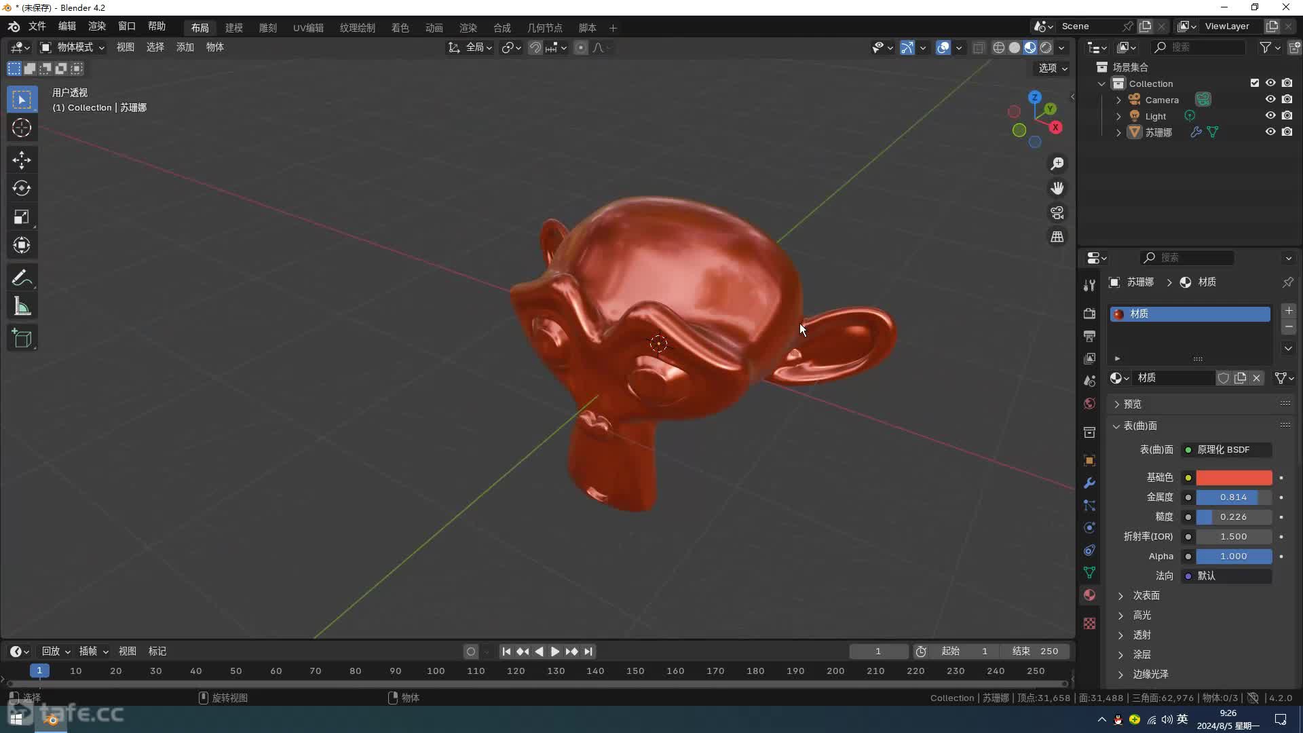Viewport: 1303px width, 733px height.
Task: Toggle camera view icon in viewport
Action: [x=1057, y=212]
